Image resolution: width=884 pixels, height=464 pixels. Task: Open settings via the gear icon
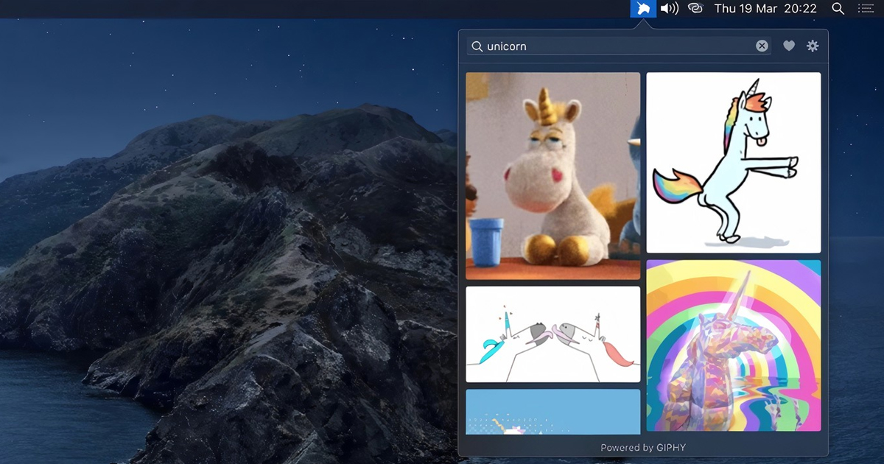tap(813, 46)
